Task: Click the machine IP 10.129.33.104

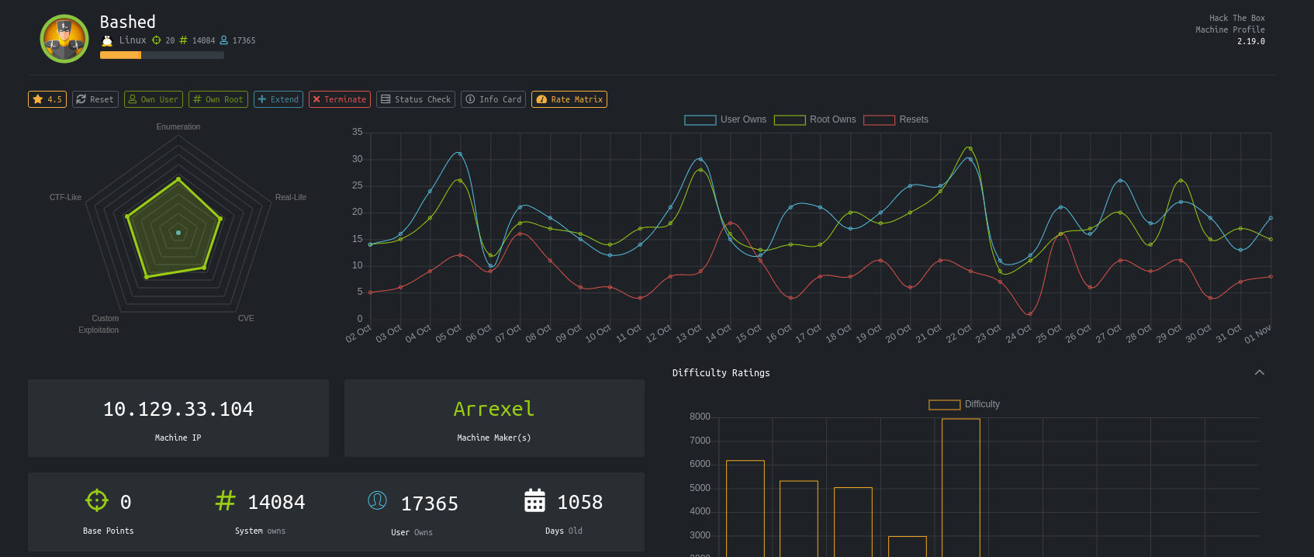Action: 178,409
